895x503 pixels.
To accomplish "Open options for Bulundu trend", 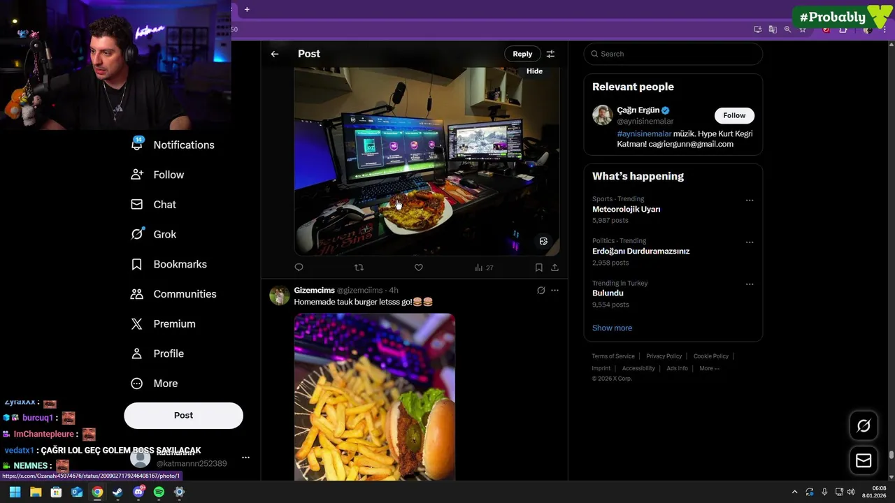I will click(x=750, y=284).
